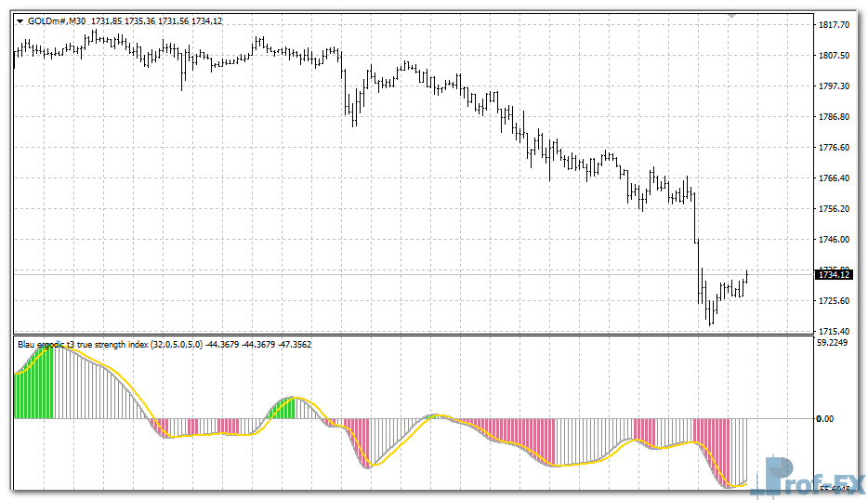Click the 59.2249 indicator scale maximum
868x500 pixels.
click(834, 342)
